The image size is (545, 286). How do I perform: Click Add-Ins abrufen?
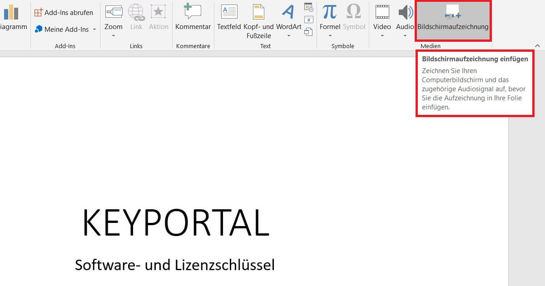click(64, 12)
